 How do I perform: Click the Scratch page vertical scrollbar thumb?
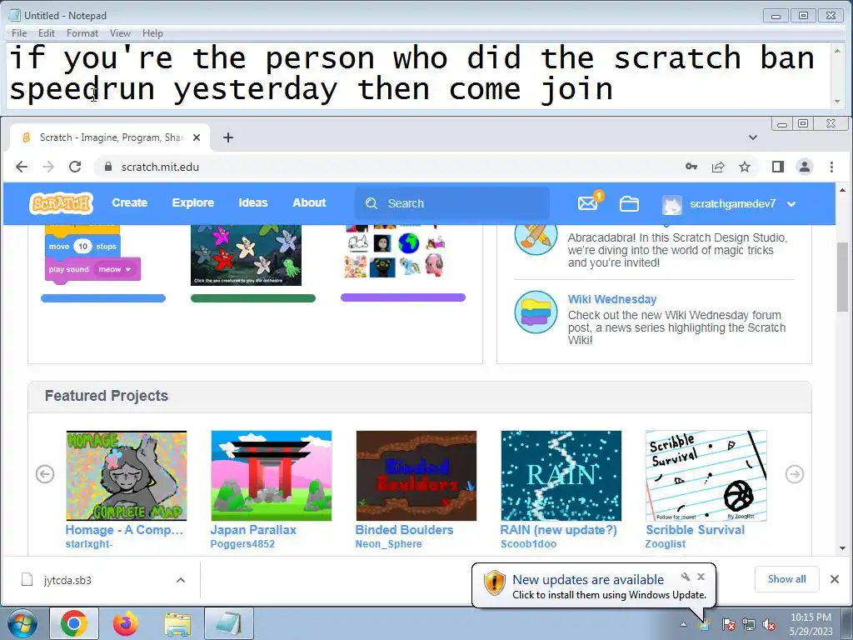(843, 277)
